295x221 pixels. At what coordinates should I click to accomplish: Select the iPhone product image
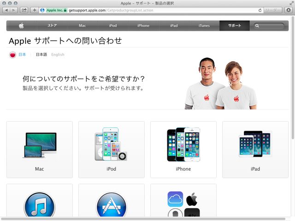click(x=183, y=144)
